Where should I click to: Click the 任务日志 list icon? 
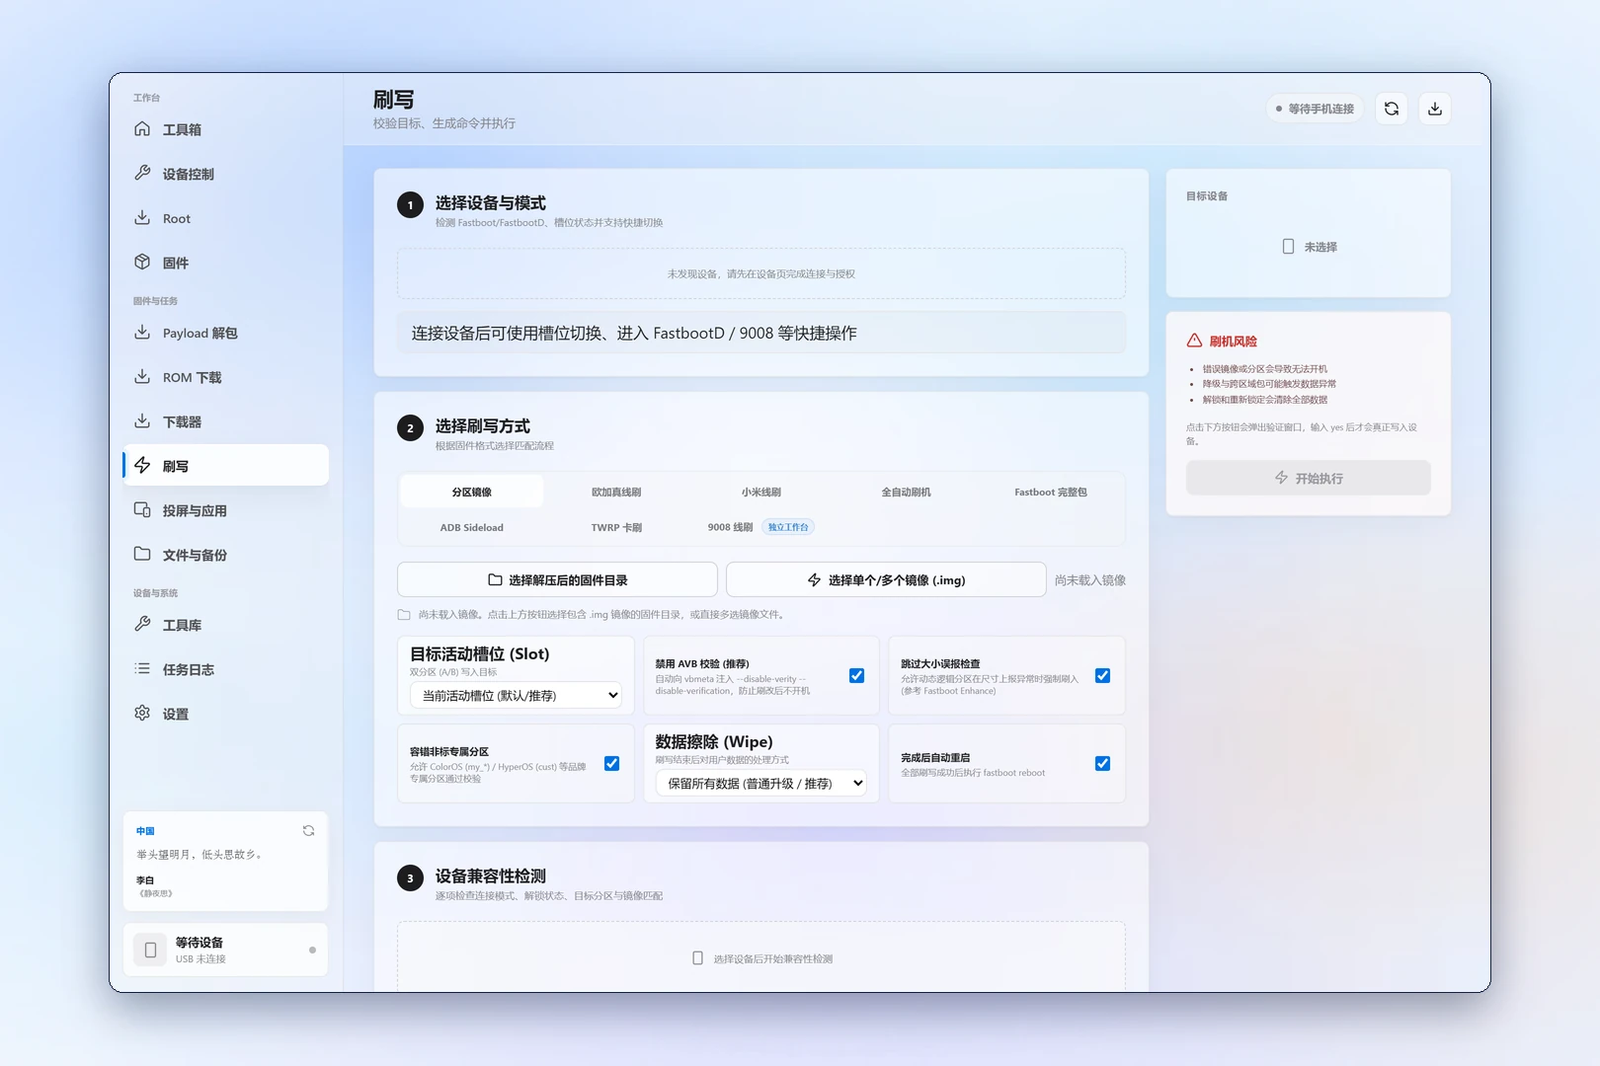pos(142,668)
